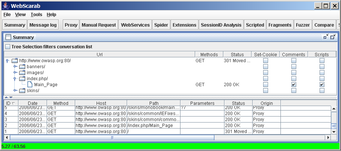Viewport: 341px width, 151px height.
Task: Open the WebServices tab
Action: (135, 25)
